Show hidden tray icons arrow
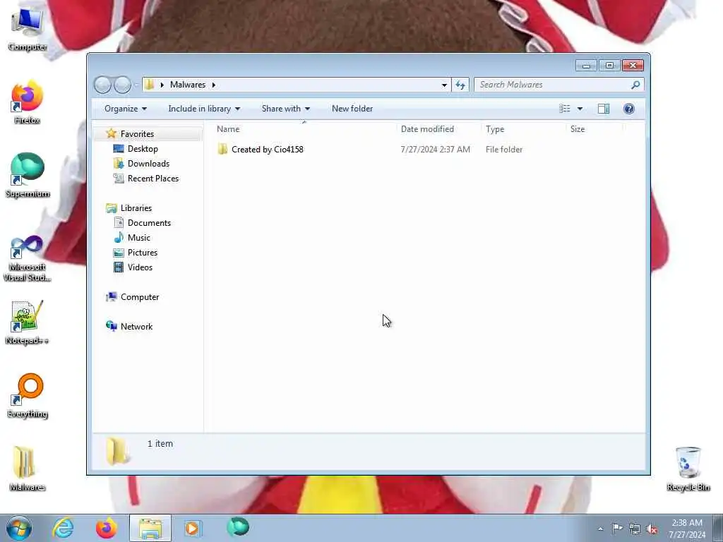This screenshot has height=542, width=723. pos(600,529)
